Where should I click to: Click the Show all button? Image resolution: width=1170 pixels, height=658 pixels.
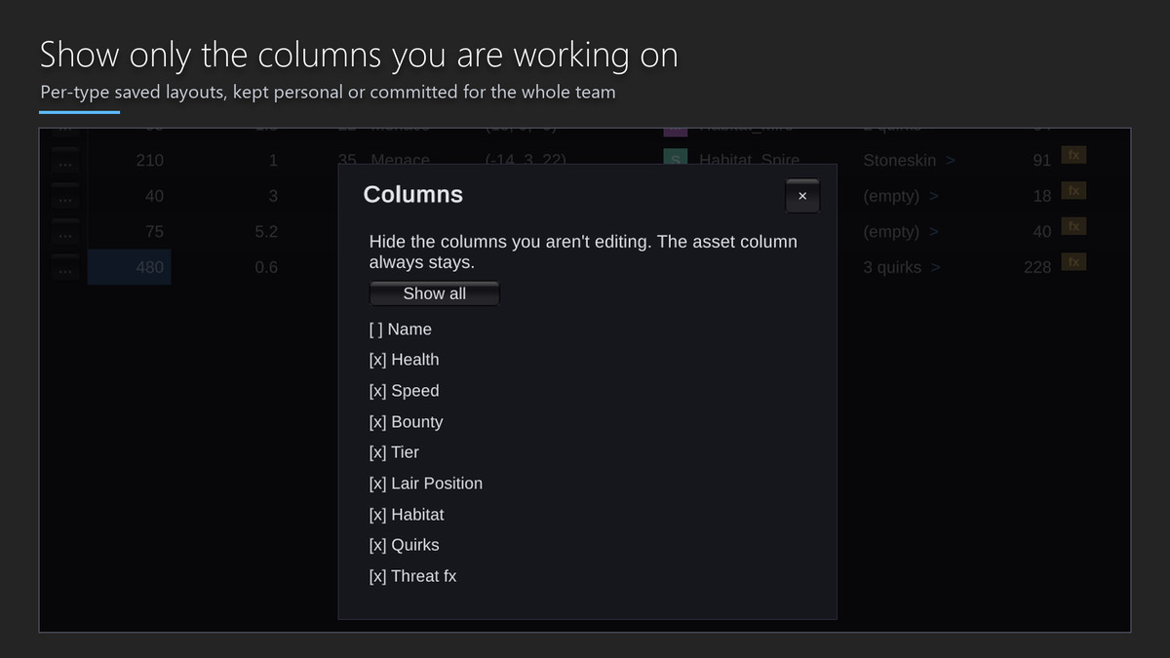point(434,293)
